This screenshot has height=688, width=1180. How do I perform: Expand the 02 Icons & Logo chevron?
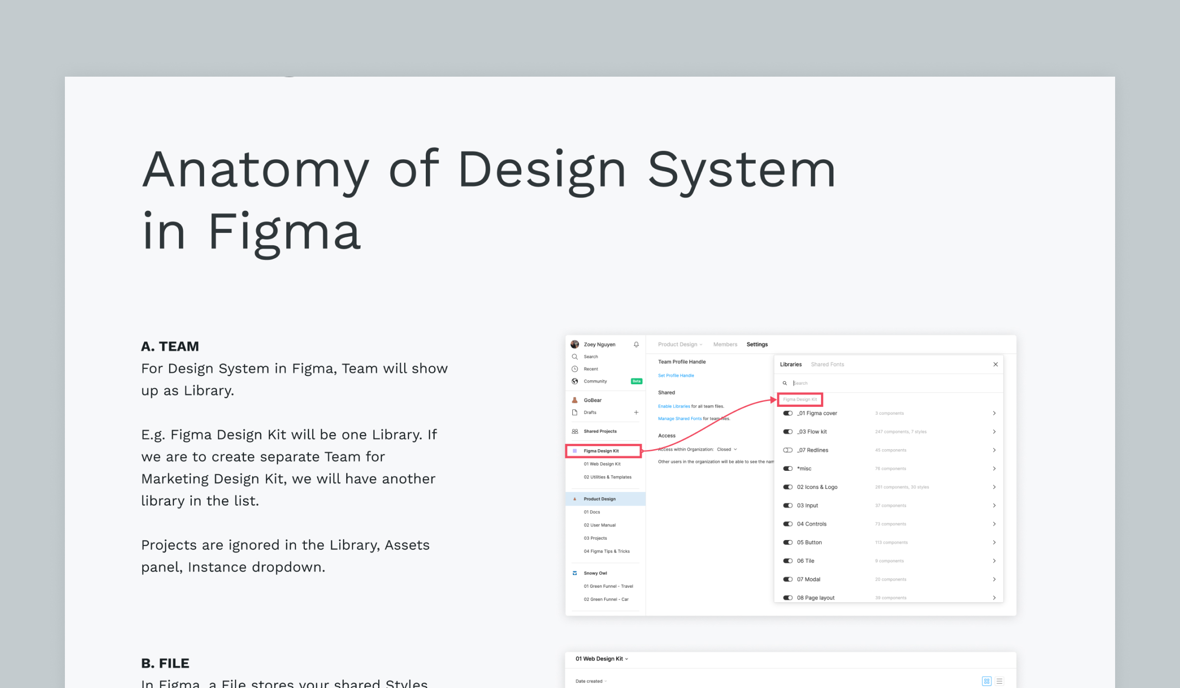(994, 487)
